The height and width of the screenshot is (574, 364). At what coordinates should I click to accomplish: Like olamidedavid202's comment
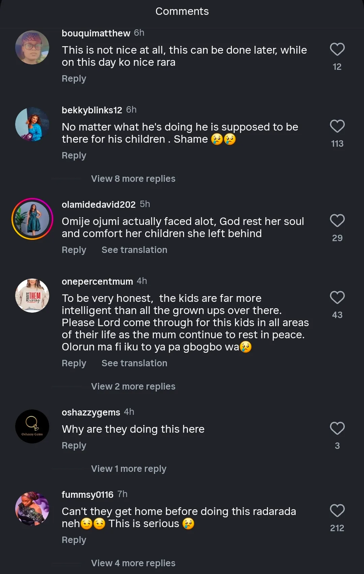click(337, 221)
